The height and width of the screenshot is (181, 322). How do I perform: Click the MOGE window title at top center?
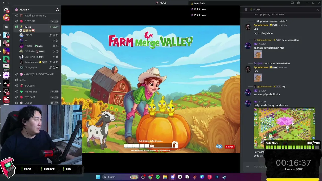[161, 3]
